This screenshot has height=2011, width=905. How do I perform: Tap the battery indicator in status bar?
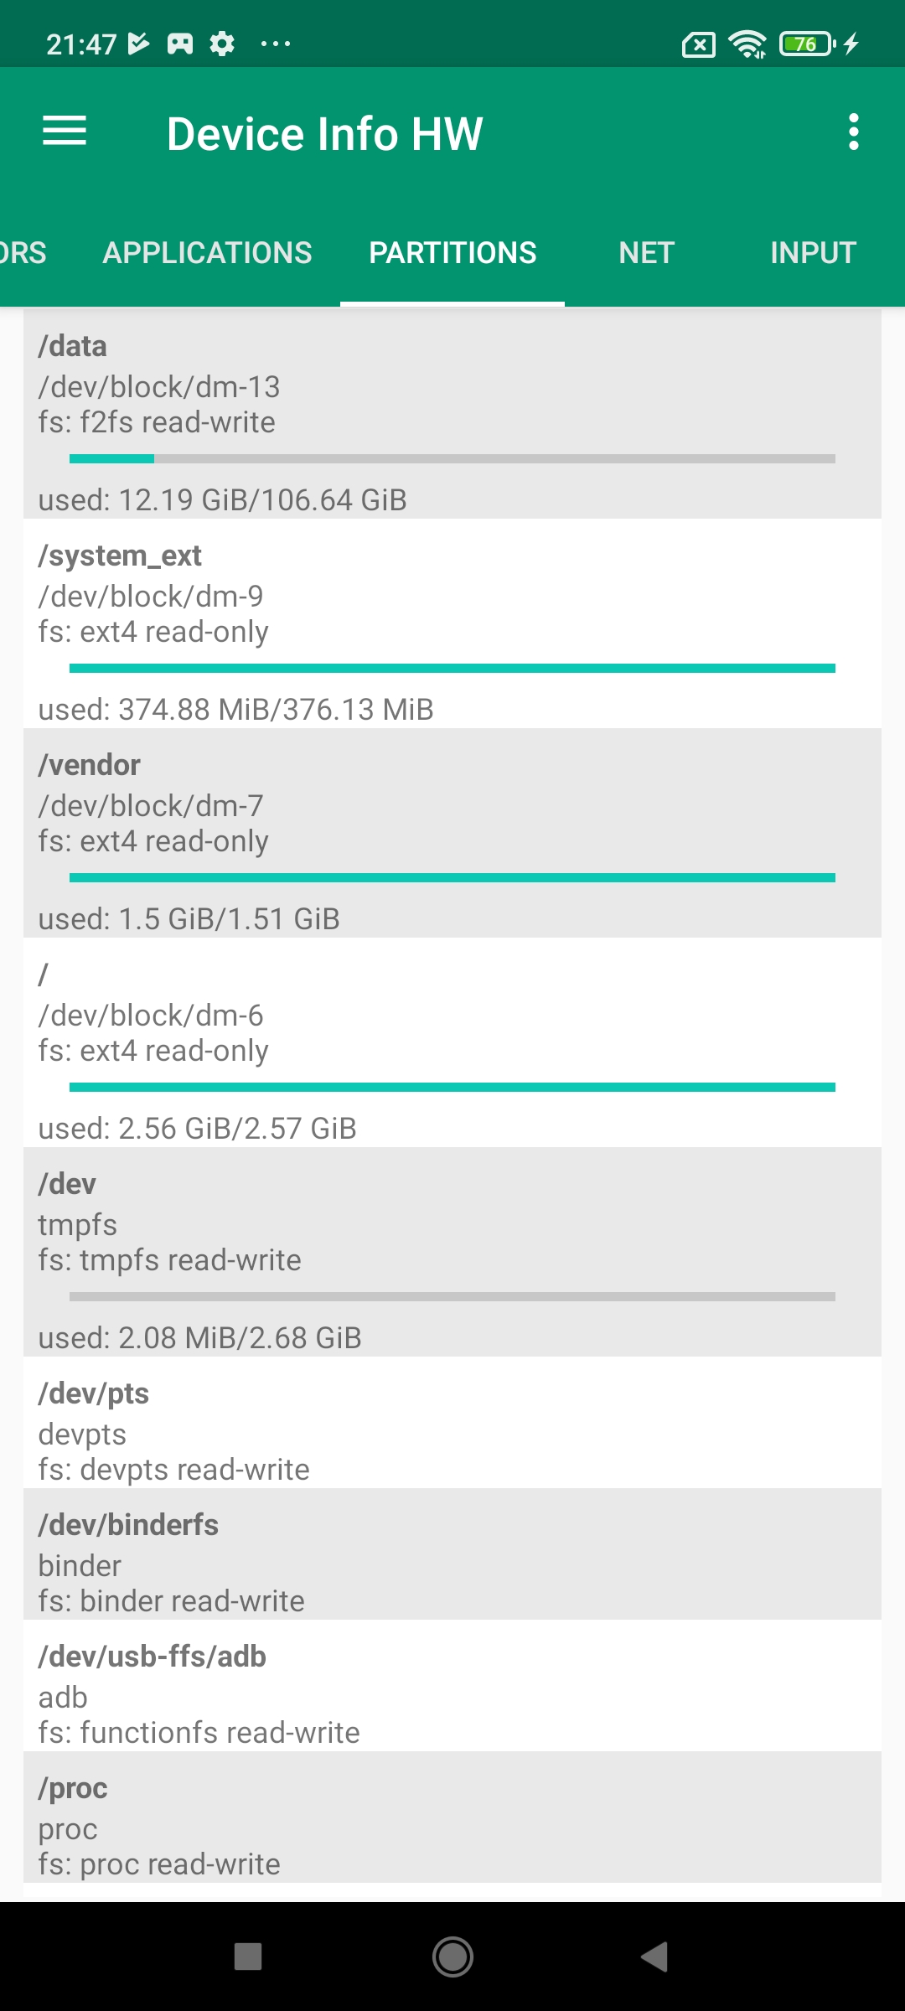[807, 44]
